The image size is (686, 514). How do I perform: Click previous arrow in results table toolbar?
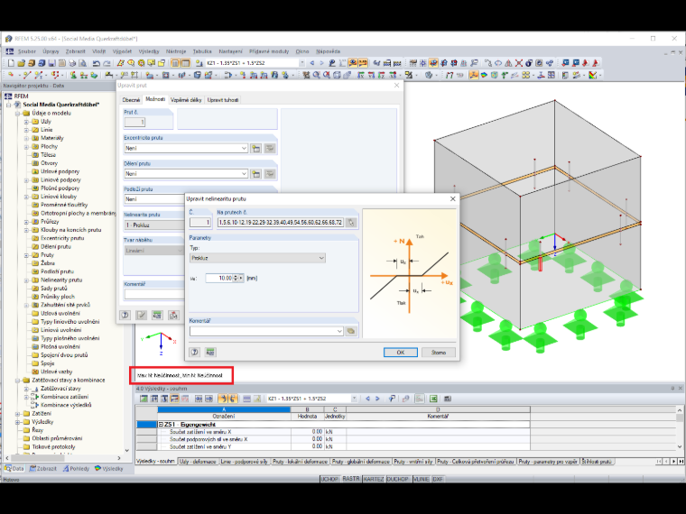tap(368, 399)
